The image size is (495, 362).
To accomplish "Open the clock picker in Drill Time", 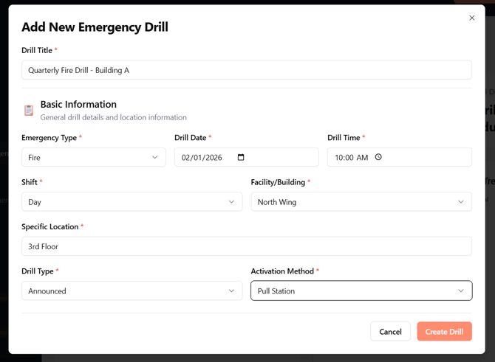I will (x=378, y=157).
